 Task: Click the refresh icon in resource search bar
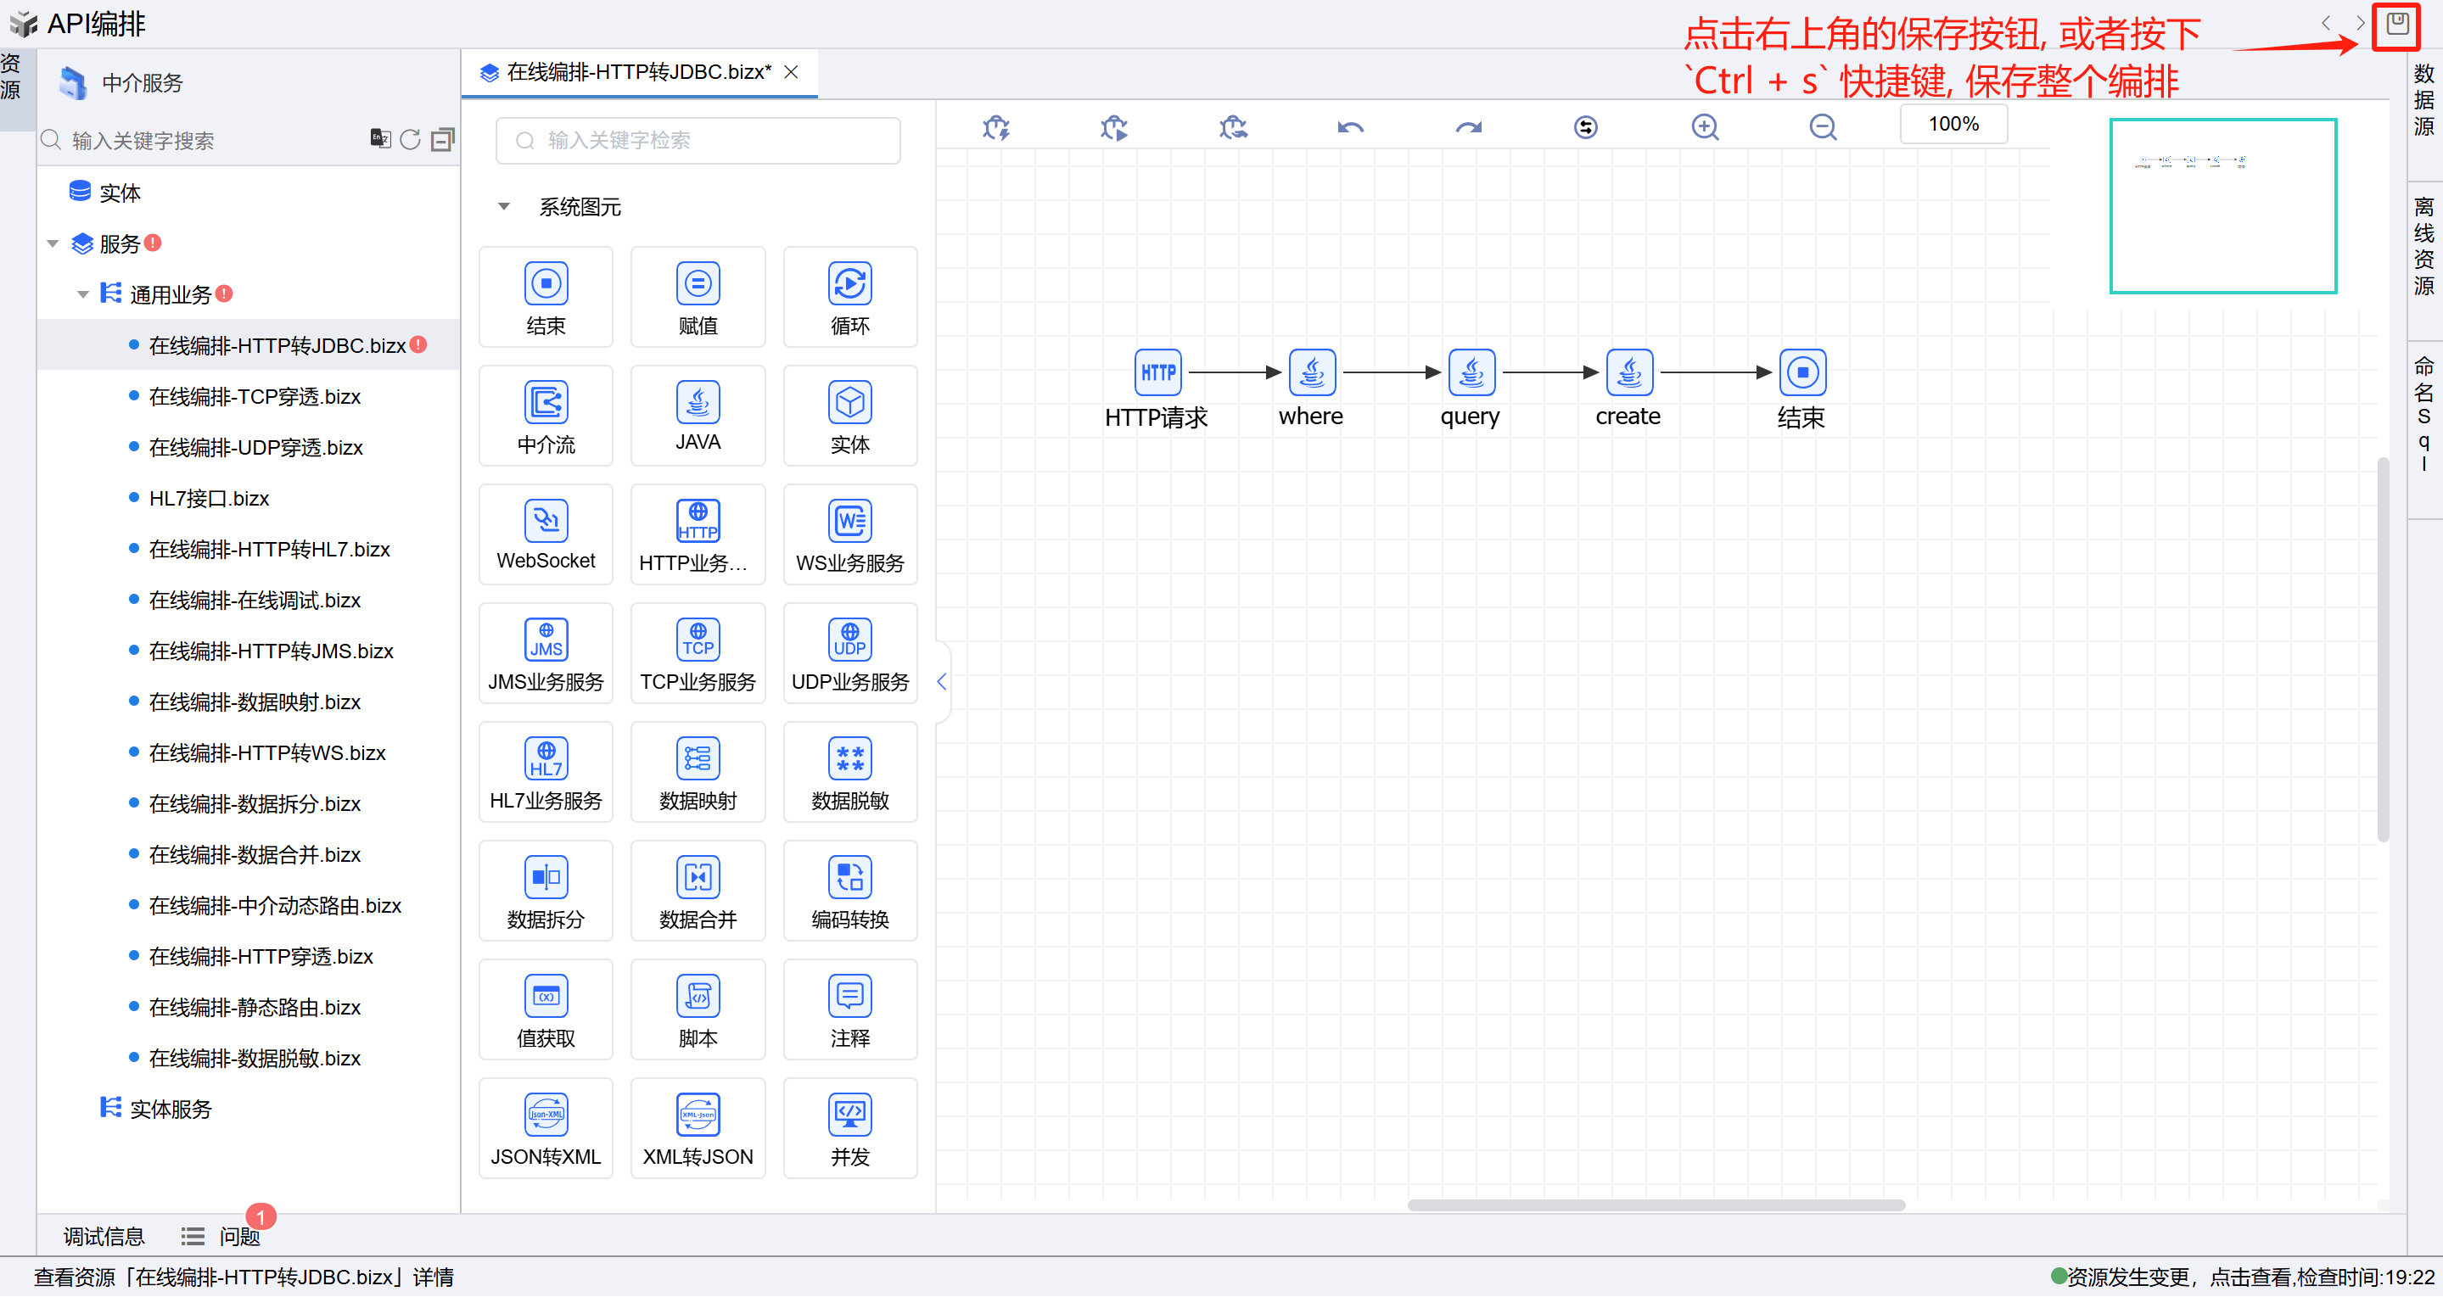(410, 140)
